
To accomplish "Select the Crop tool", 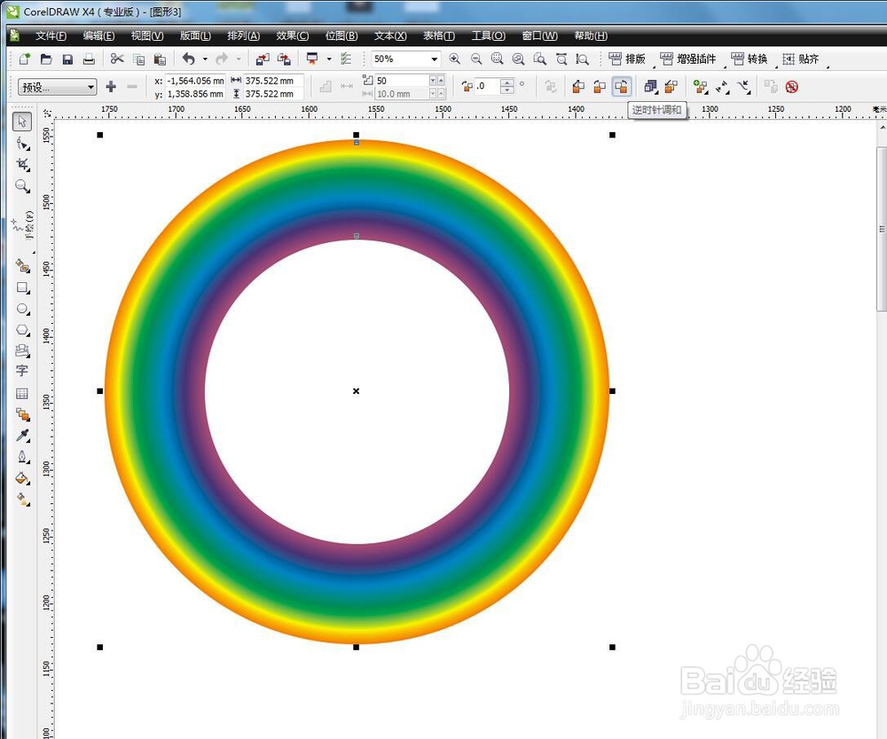I will [22, 165].
